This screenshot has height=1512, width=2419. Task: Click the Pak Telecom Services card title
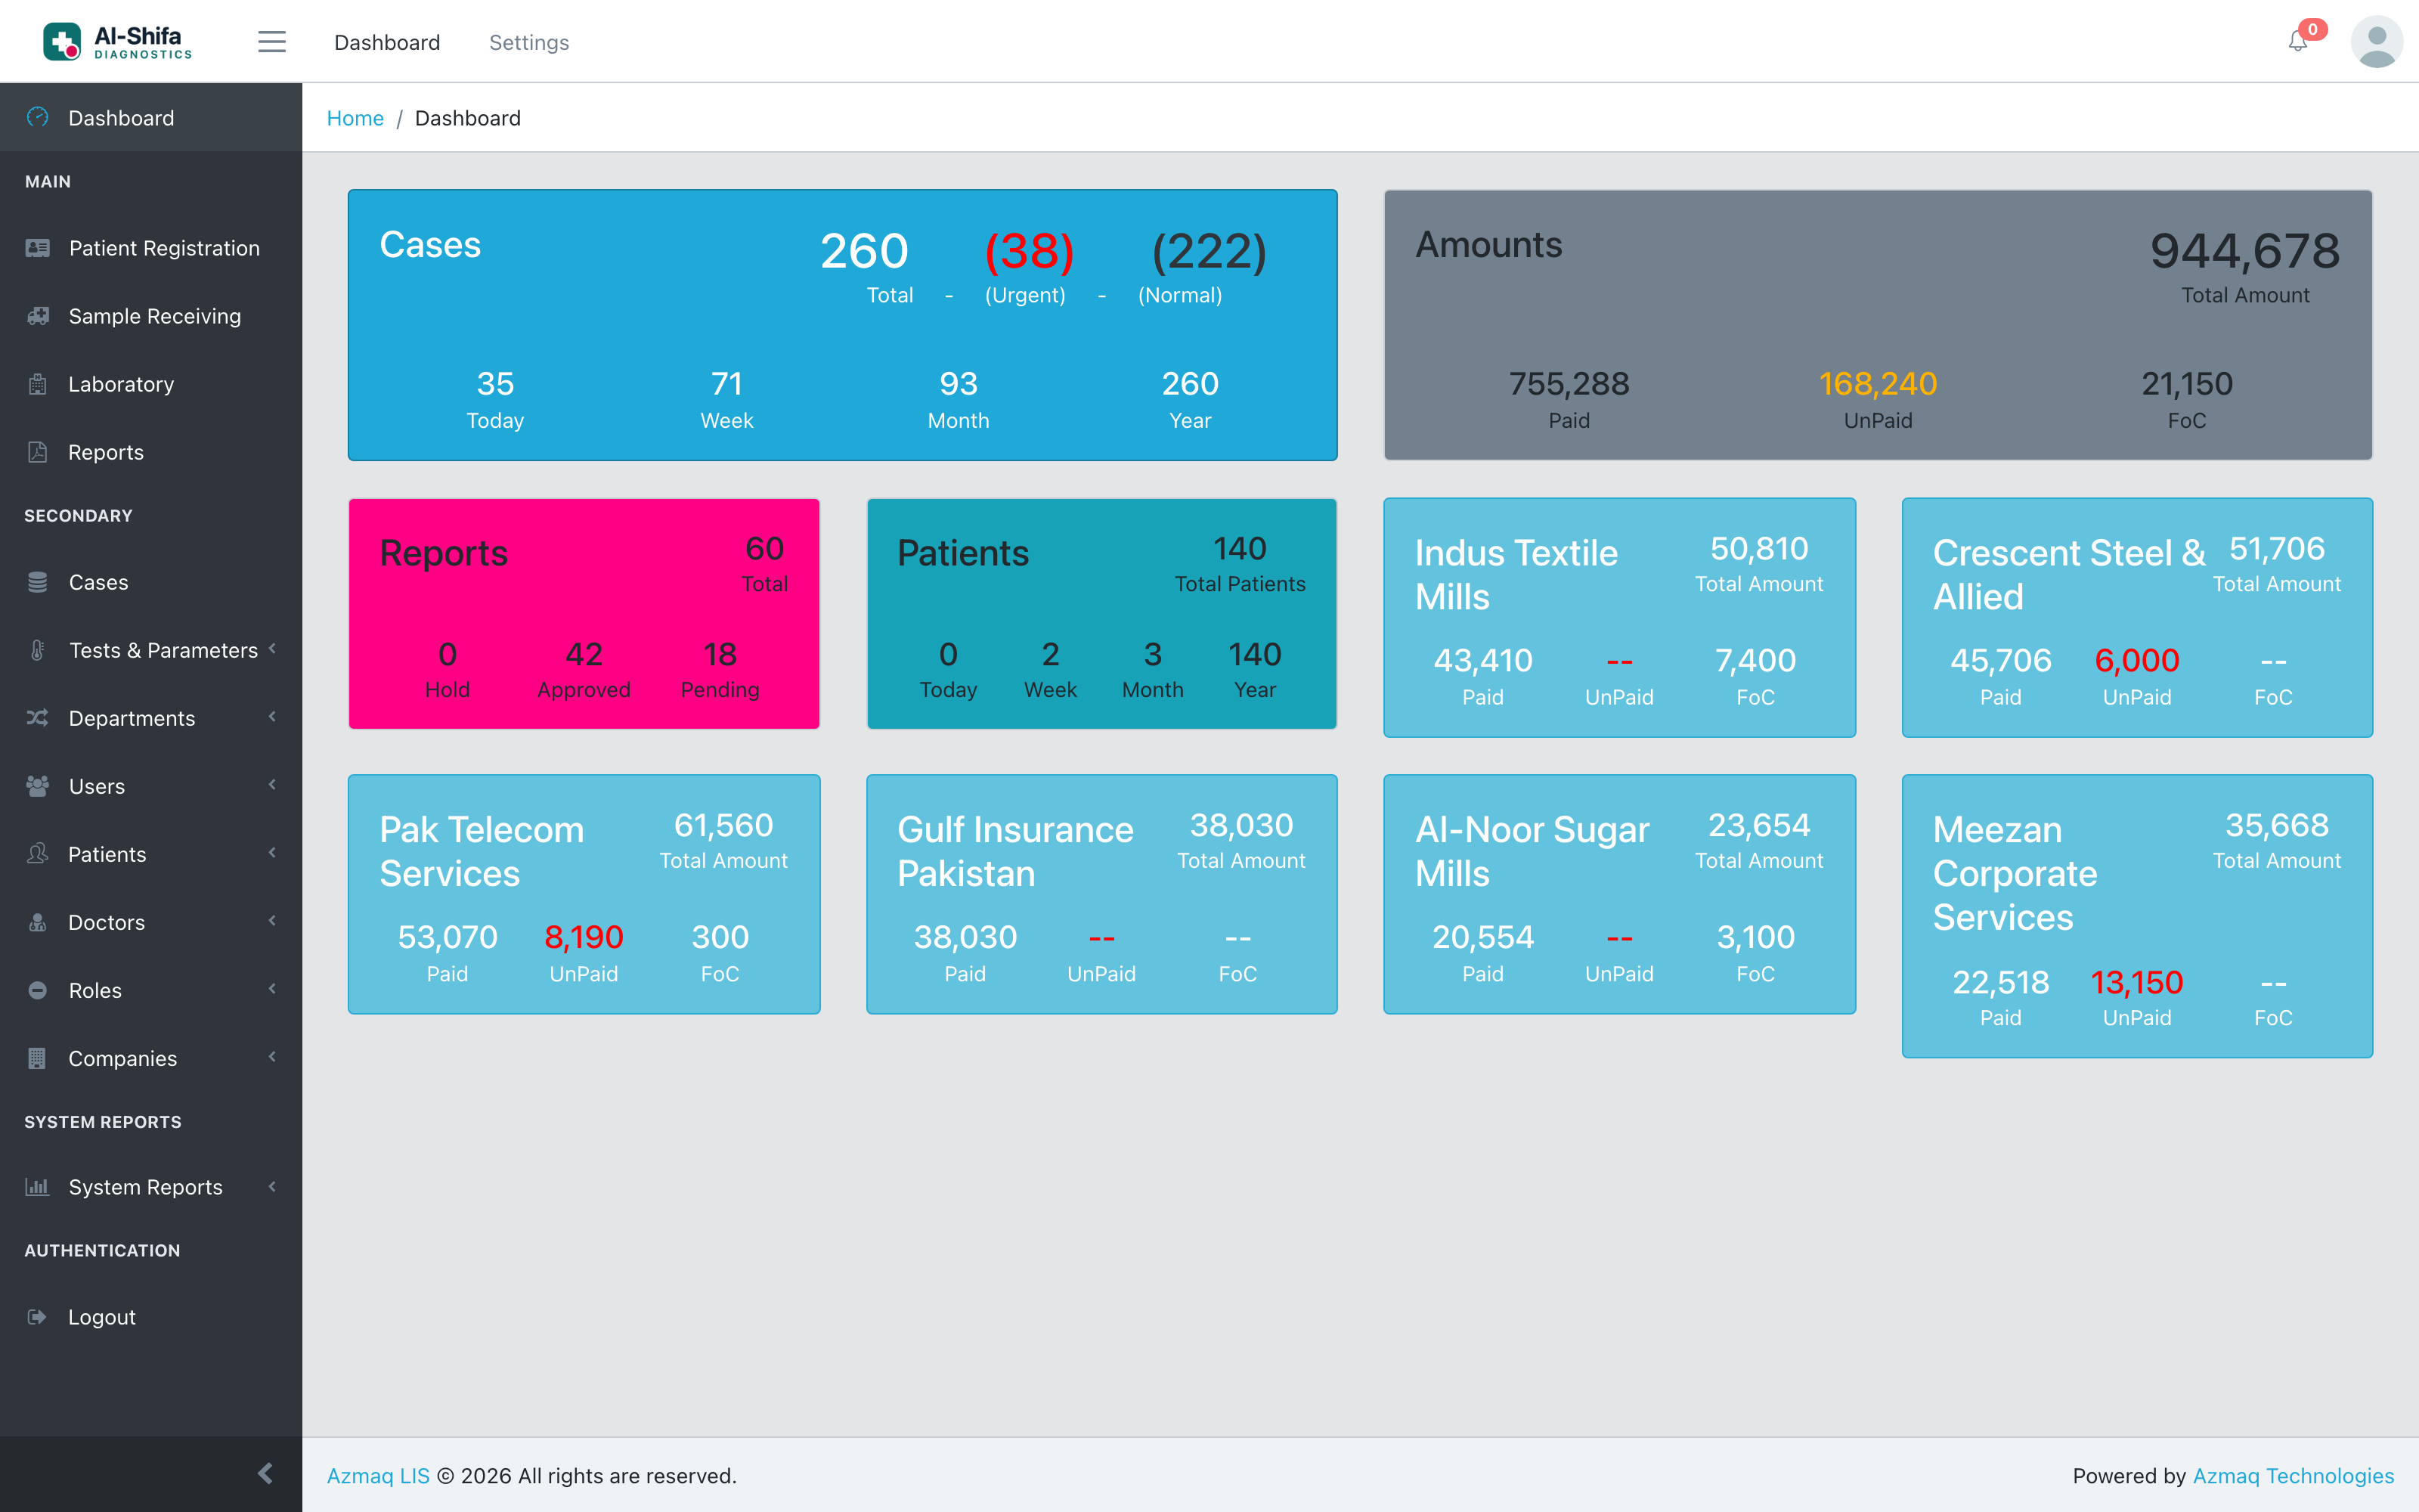[x=482, y=851]
